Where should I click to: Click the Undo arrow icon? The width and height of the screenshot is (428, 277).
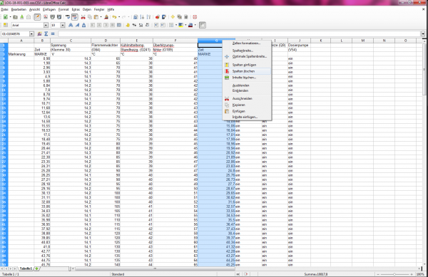pos(114,17)
